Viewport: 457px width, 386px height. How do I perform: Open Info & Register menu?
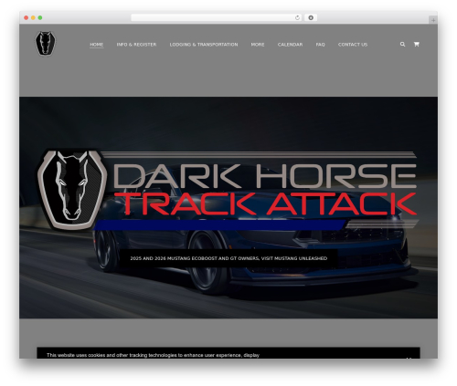pos(136,45)
